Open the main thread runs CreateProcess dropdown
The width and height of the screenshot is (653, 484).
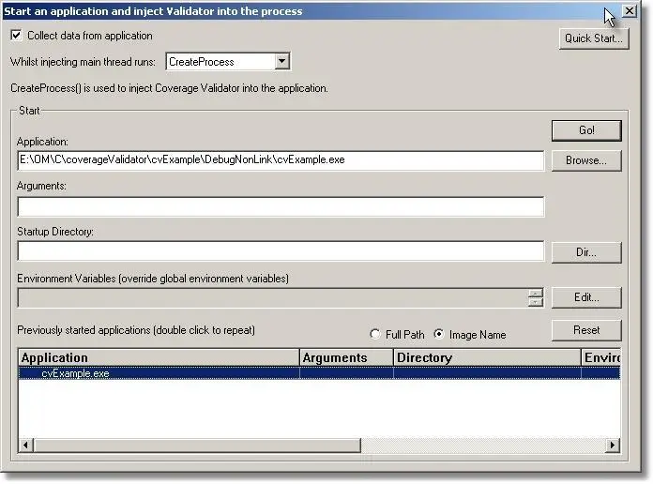pos(281,61)
